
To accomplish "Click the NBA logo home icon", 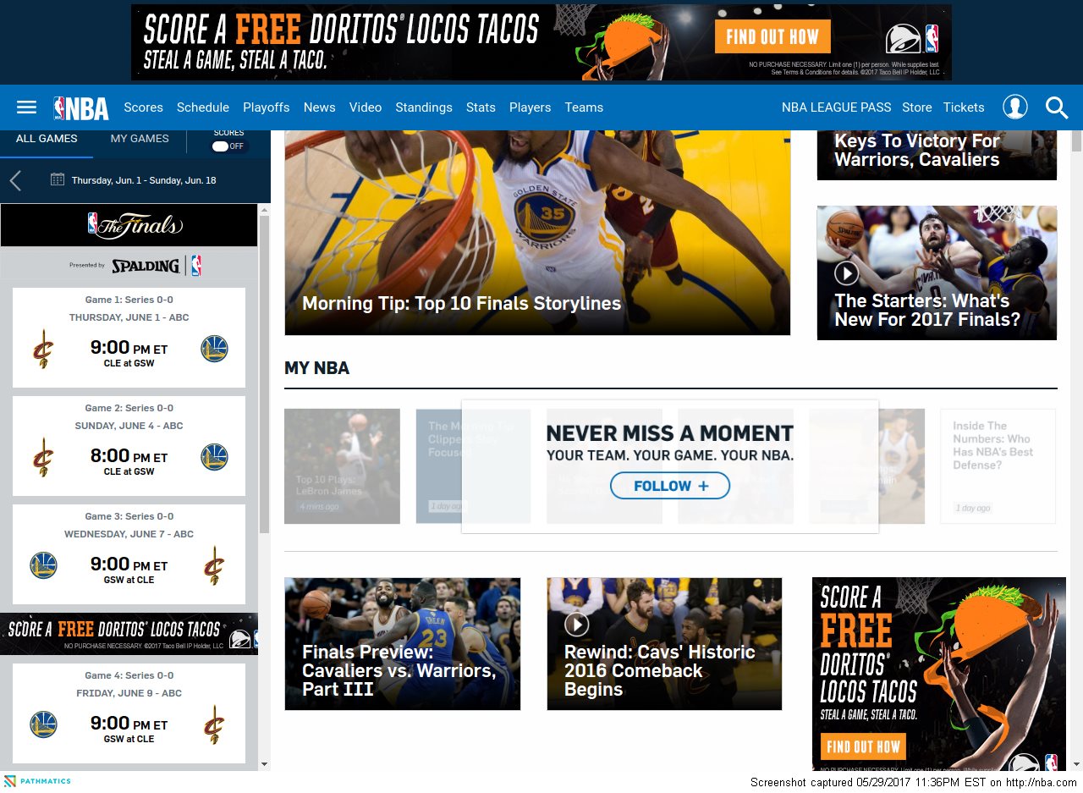I will [x=81, y=107].
